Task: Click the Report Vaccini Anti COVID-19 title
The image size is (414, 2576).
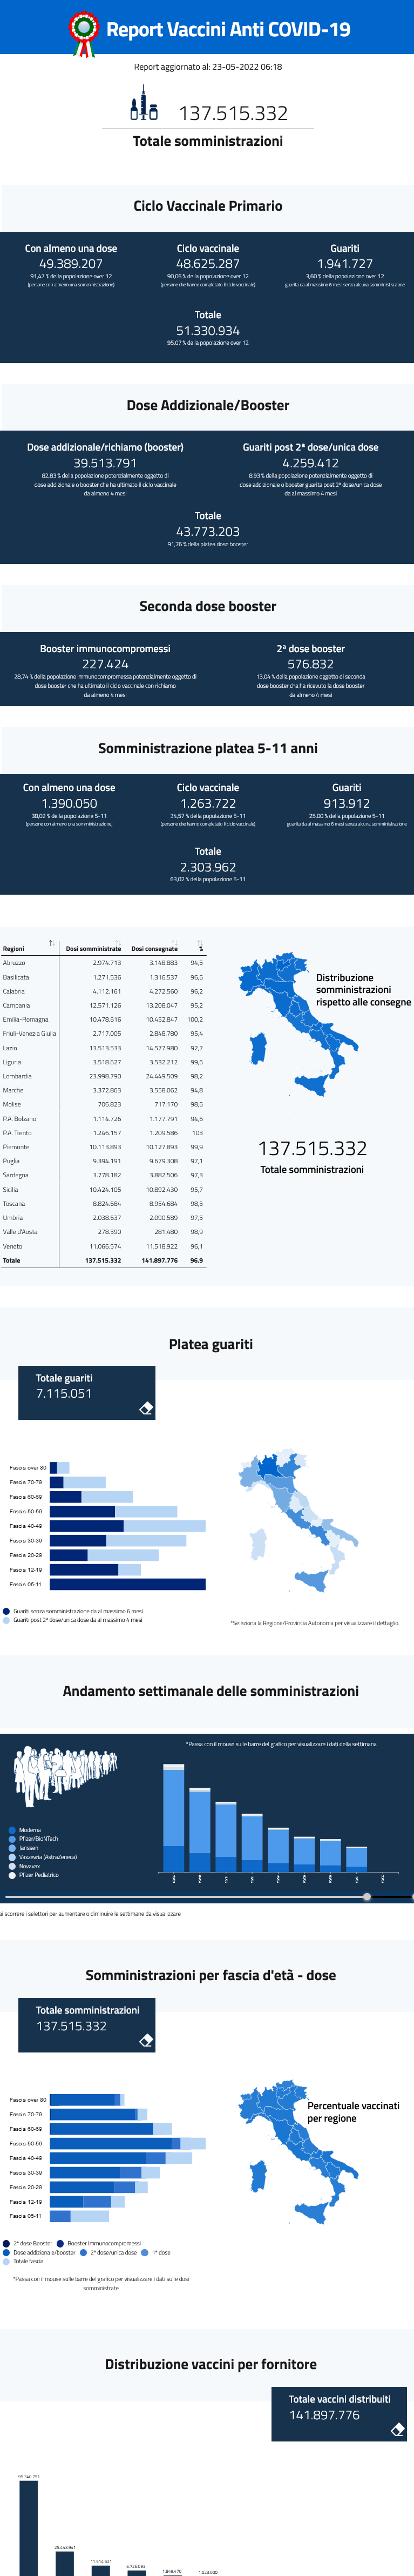Action: tap(228, 30)
